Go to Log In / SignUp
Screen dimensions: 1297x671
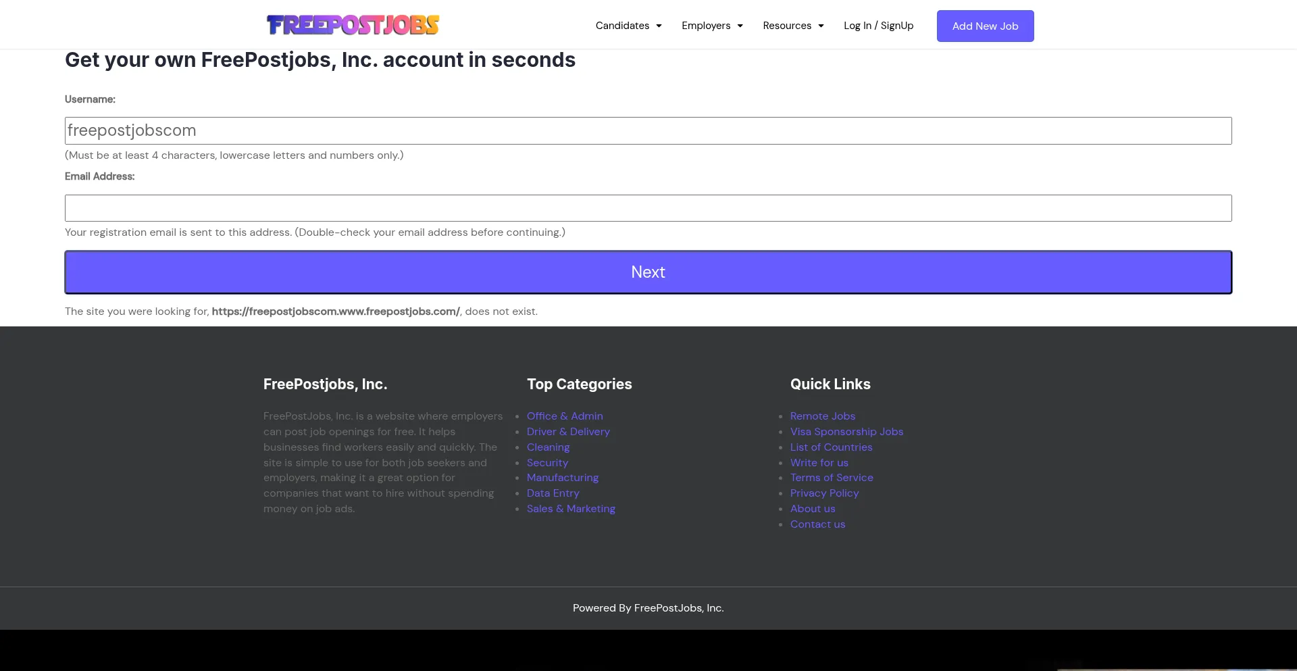click(878, 26)
